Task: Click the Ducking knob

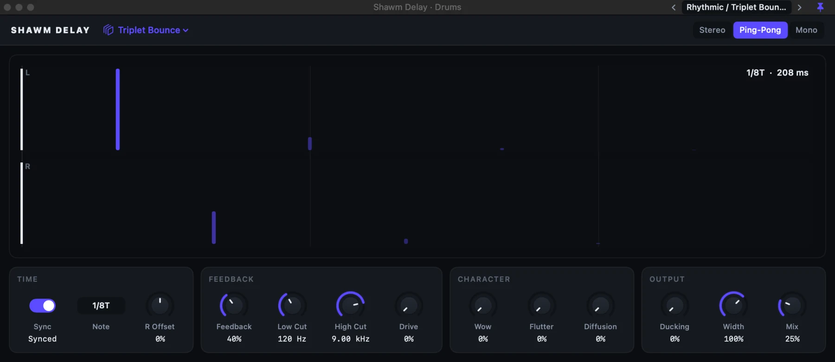Action: 674,305
